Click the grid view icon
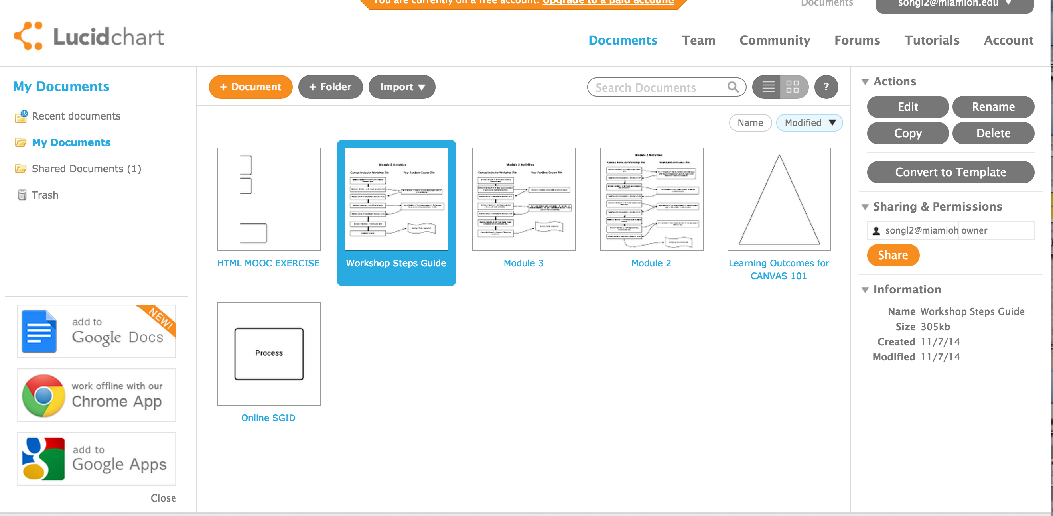The width and height of the screenshot is (1053, 516). (x=793, y=86)
